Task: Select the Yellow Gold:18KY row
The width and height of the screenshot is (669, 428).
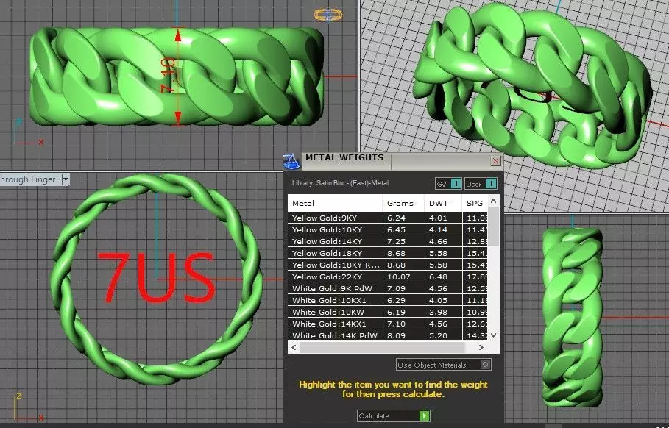Action: [387, 253]
